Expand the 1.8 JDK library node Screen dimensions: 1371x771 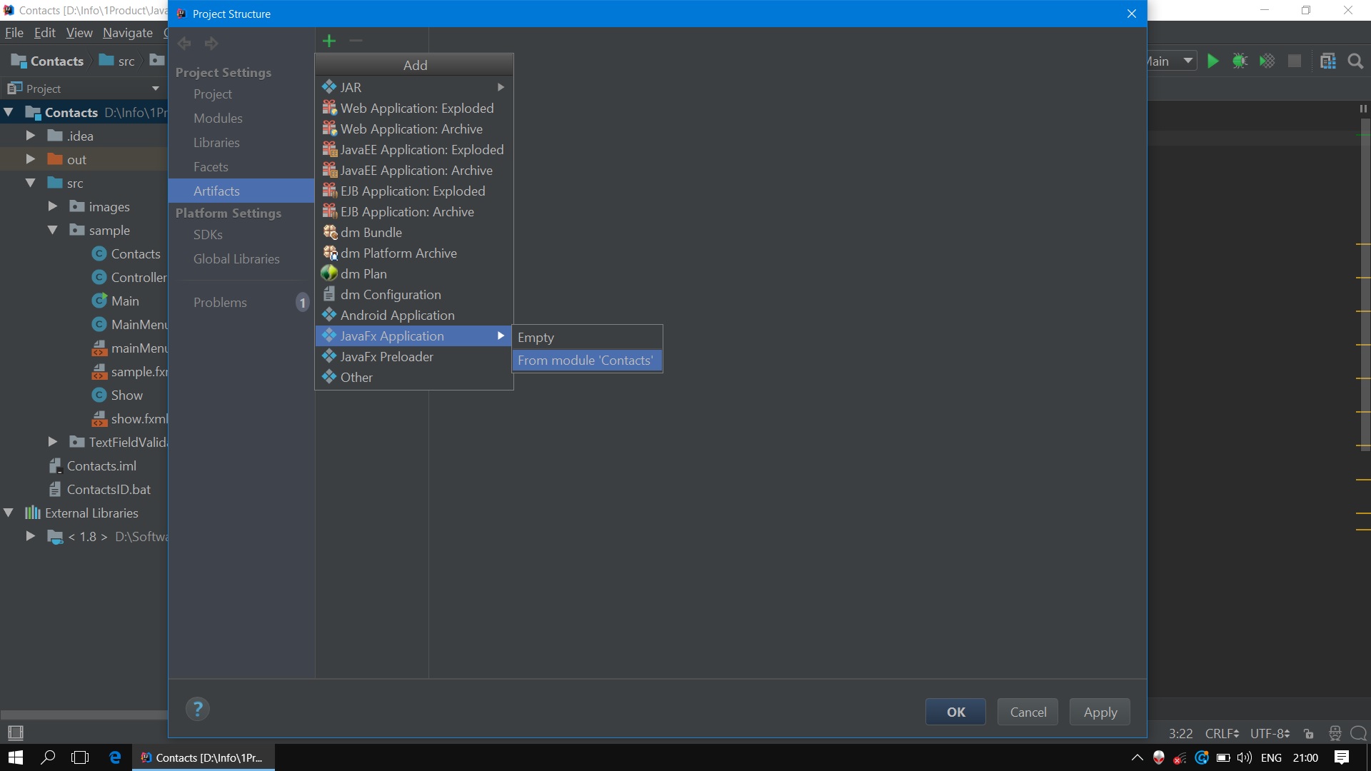click(31, 536)
